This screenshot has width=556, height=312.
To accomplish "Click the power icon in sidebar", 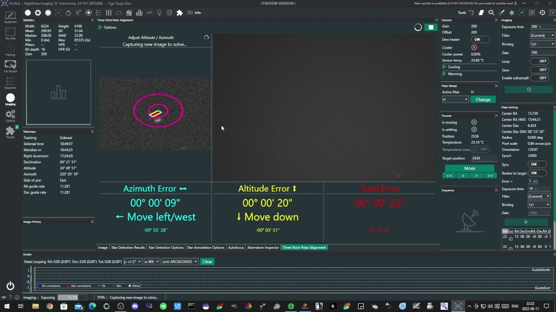I will click(x=10, y=286).
